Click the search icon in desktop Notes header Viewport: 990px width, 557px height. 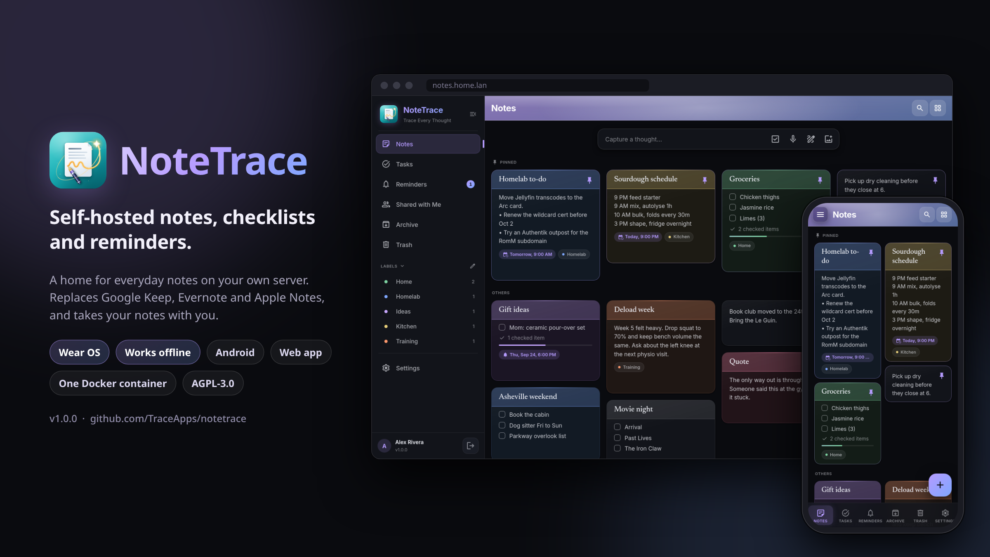(919, 108)
